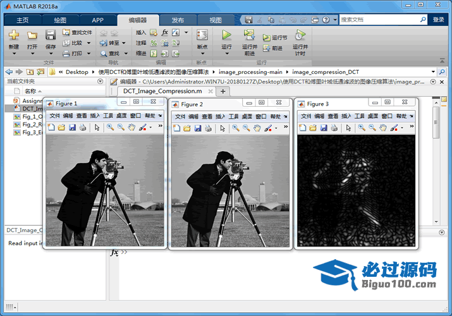
Task: Click the Save (保存) icon in ribbon
Action: pyautogui.click(x=51, y=35)
